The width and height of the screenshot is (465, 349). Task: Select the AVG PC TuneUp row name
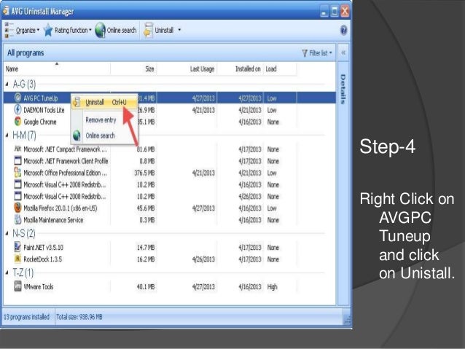(41, 98)
